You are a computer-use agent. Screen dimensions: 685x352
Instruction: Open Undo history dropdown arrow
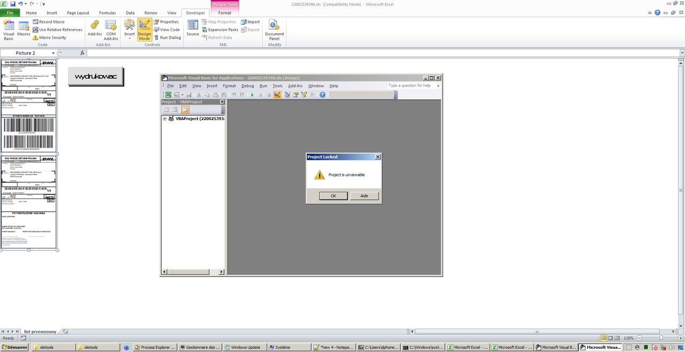coord(26,4)
